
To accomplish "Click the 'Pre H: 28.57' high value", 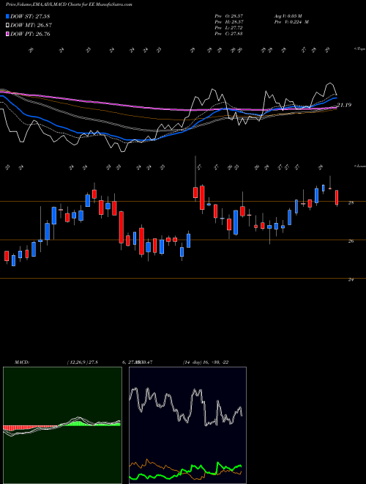I will [228, 21].
